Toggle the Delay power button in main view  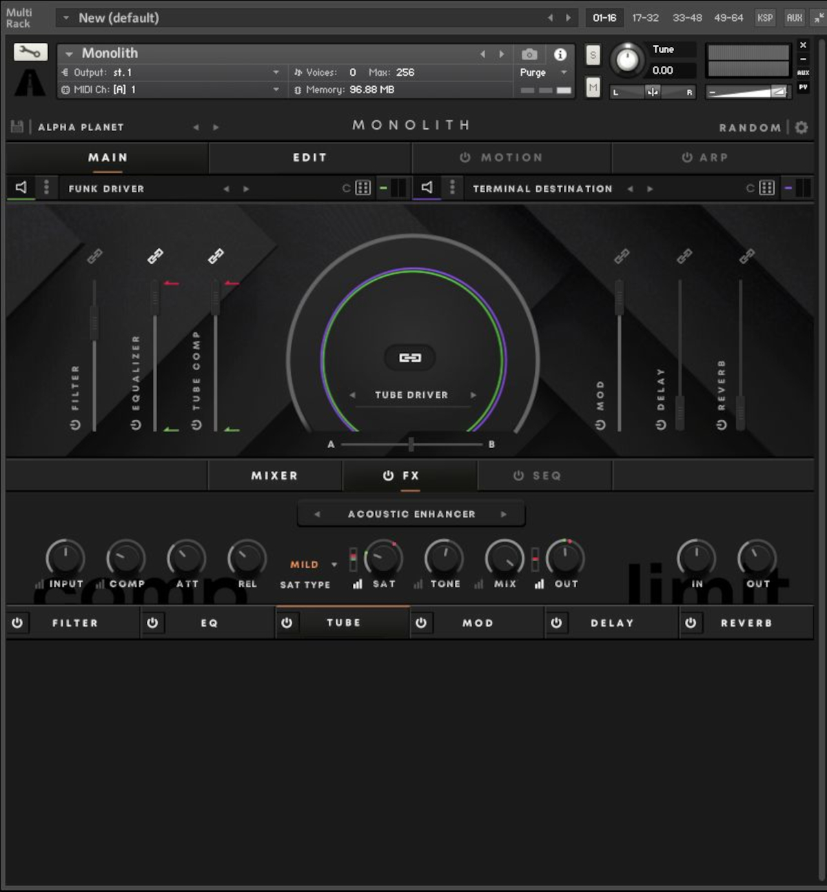coord(661,425)
